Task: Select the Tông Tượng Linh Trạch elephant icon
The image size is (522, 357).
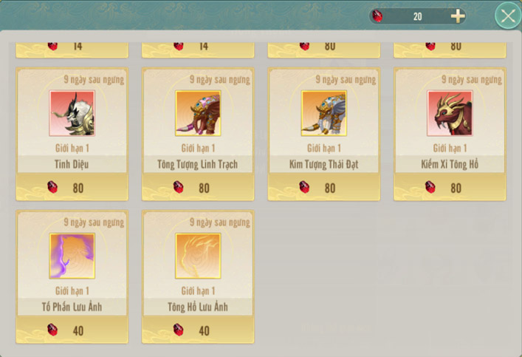Action: click(x=198, y=113)
